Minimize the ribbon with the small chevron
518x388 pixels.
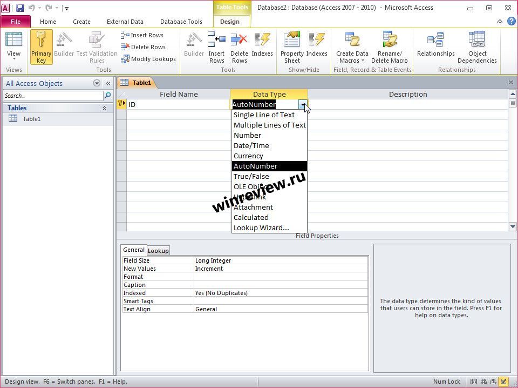(500, 22)
